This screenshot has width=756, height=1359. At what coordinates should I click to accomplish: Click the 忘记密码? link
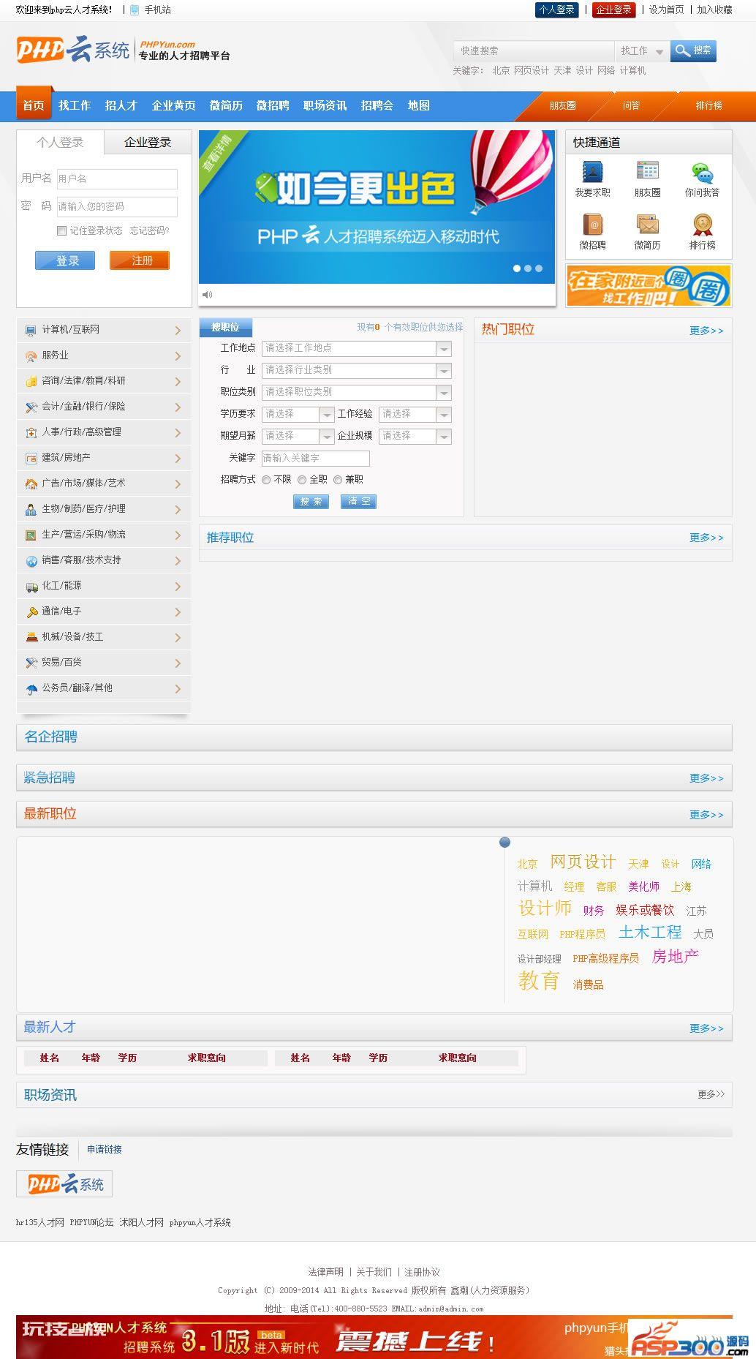149,230
